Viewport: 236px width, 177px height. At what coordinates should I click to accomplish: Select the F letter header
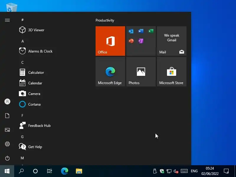22,115
